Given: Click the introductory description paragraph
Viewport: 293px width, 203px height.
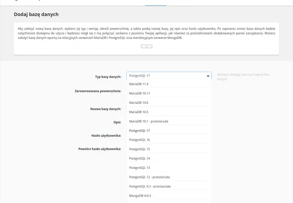Looking at the screenshot, I should [146, 33].
